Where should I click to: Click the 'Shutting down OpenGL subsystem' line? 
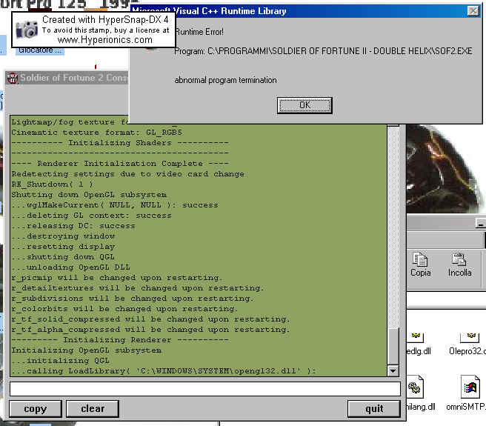(89, 195)
